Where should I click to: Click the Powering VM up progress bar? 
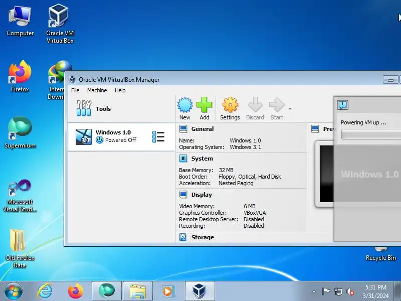[371, 134]
